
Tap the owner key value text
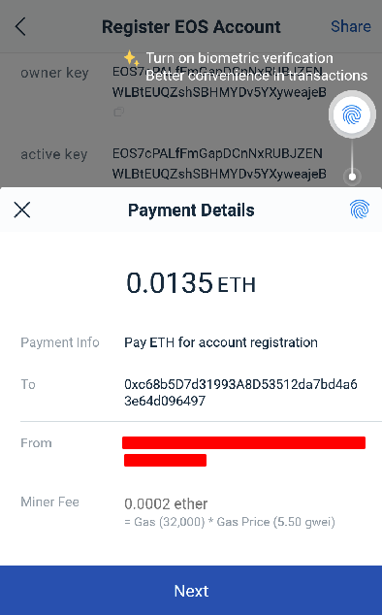coord(219,82)
